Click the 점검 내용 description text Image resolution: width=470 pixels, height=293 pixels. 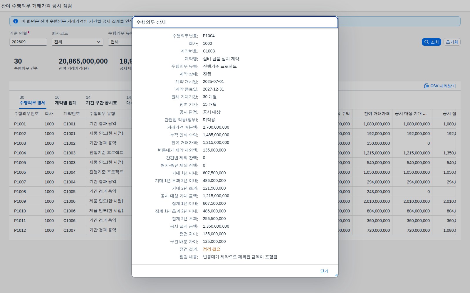click(x=240, y=257)
